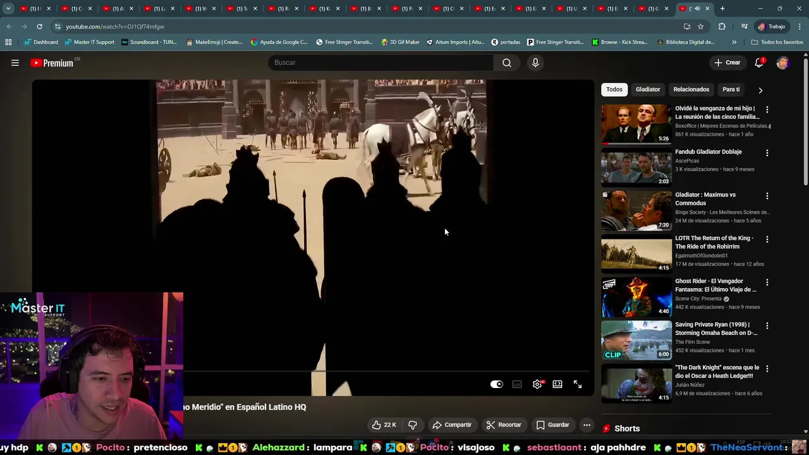Image resolution: width=809 pixels, height=455 pixels.
Task: Click the Guardar button
Action: coord(553,425)
